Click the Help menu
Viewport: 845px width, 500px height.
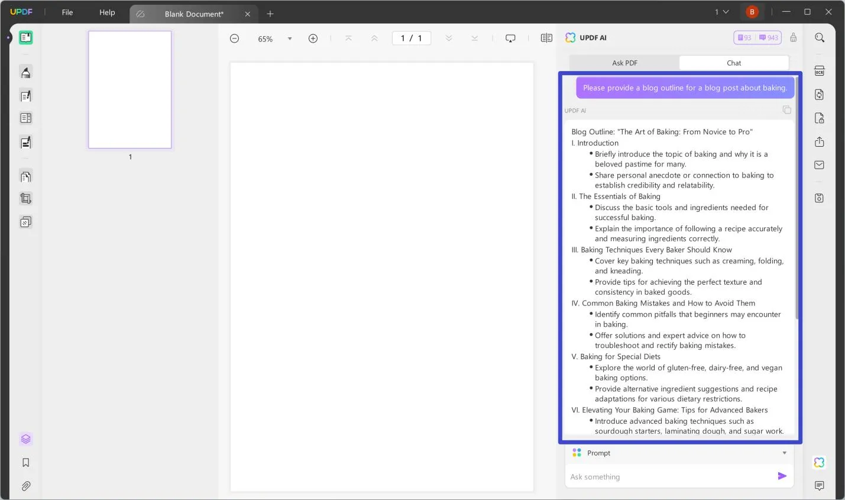click(x=107, y=12)
